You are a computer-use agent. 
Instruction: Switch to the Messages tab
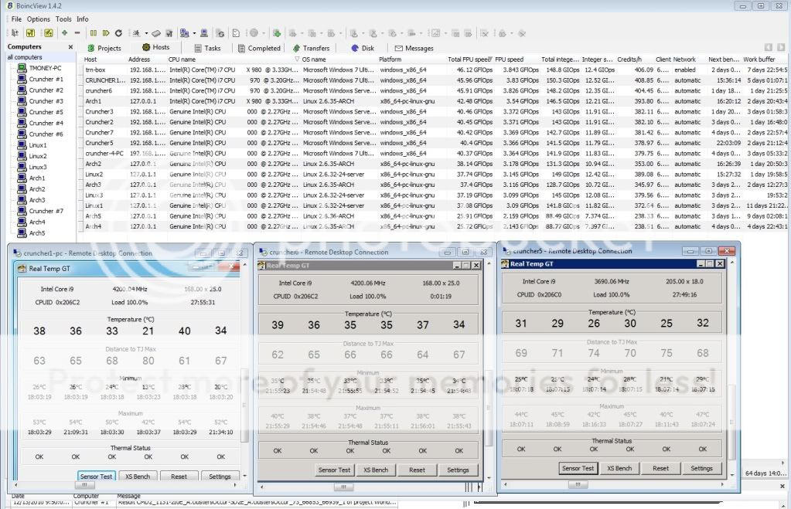(x=414, y=48)
